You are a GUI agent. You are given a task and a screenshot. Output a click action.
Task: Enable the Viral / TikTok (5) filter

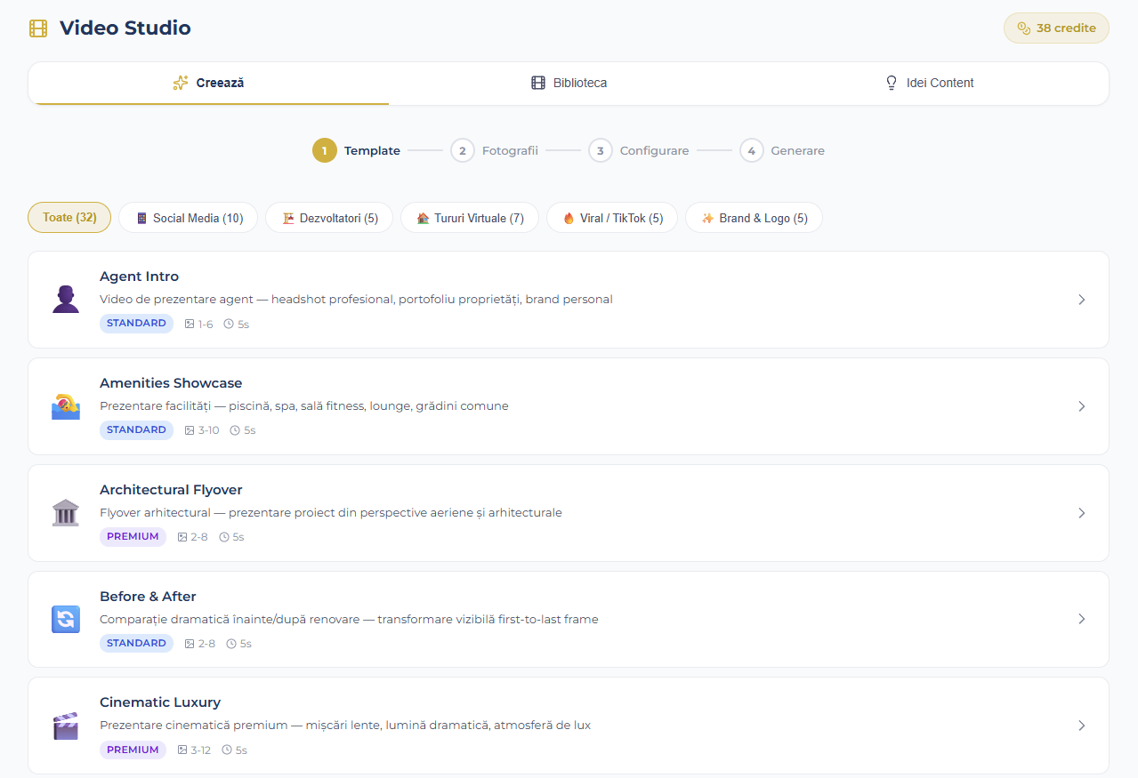pos(611,217)
